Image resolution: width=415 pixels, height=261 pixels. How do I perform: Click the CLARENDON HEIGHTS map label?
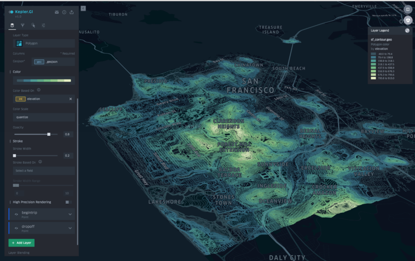[228, 123]
